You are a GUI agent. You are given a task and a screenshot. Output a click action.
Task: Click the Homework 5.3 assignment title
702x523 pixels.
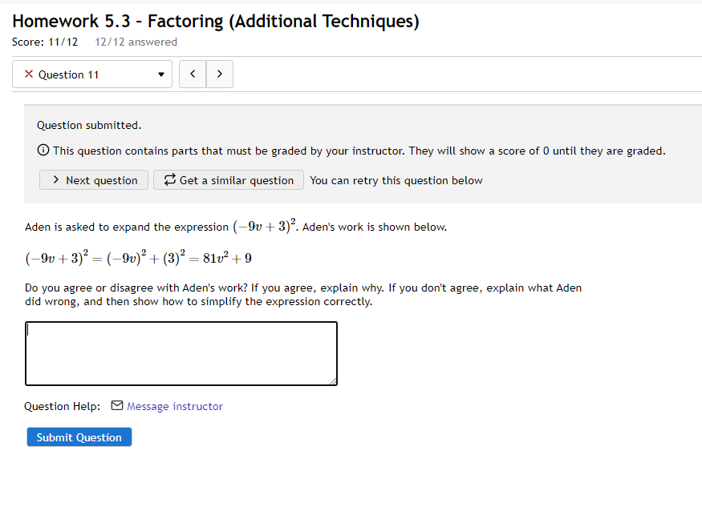click(x=215, y=21)
